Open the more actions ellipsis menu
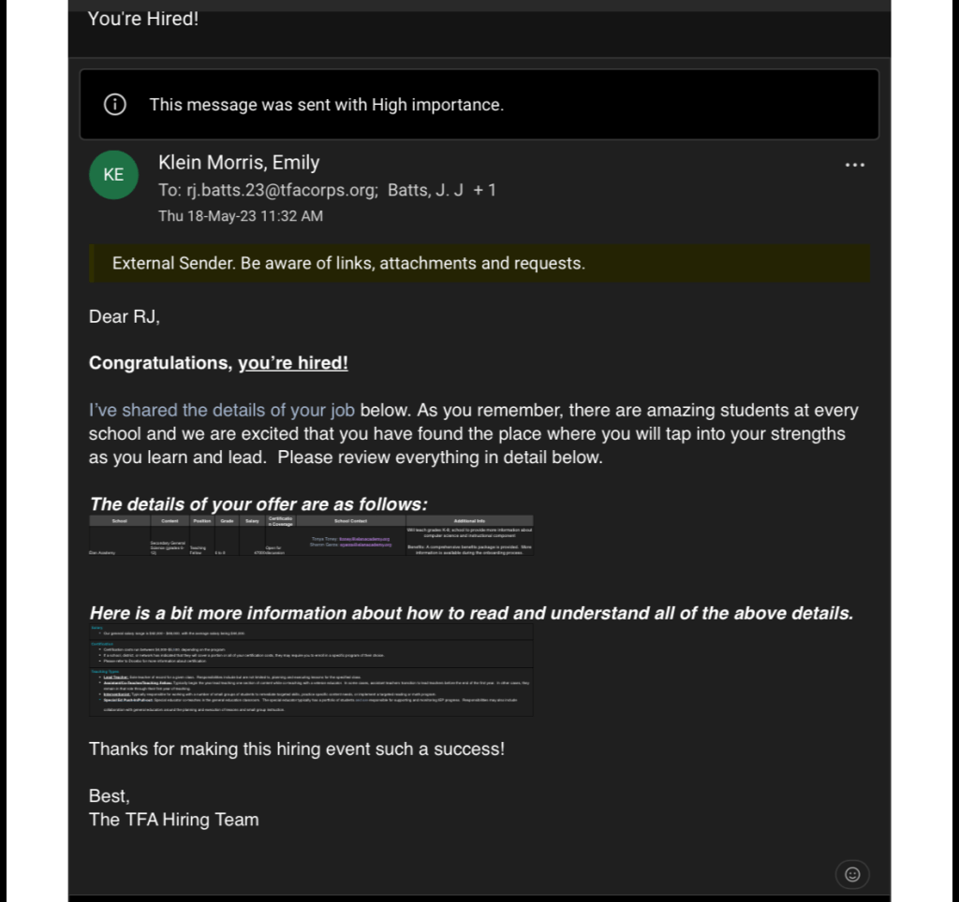Image resolution: width=959 pixels, height=902 pixels. (x=854, y=166)
